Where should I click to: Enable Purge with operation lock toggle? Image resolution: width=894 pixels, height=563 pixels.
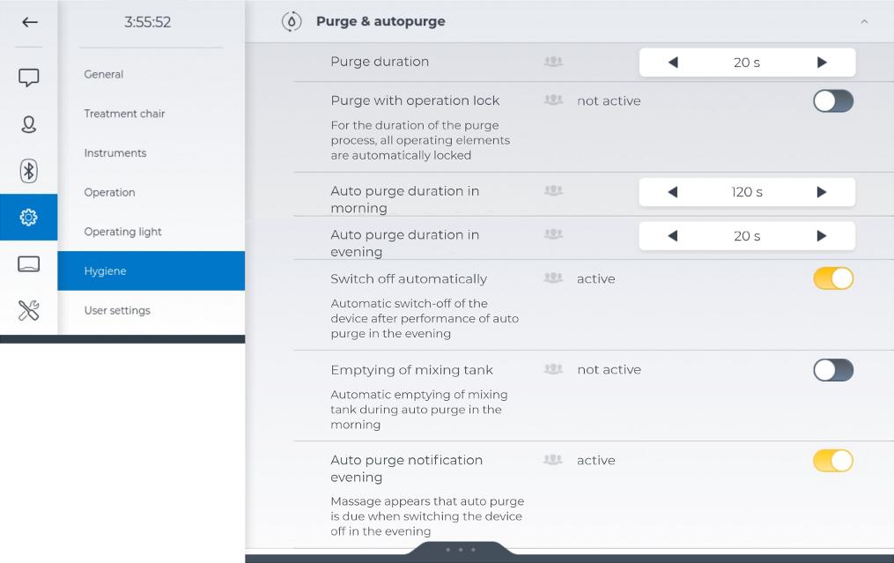pyautogui.click(x=832, y=101)
